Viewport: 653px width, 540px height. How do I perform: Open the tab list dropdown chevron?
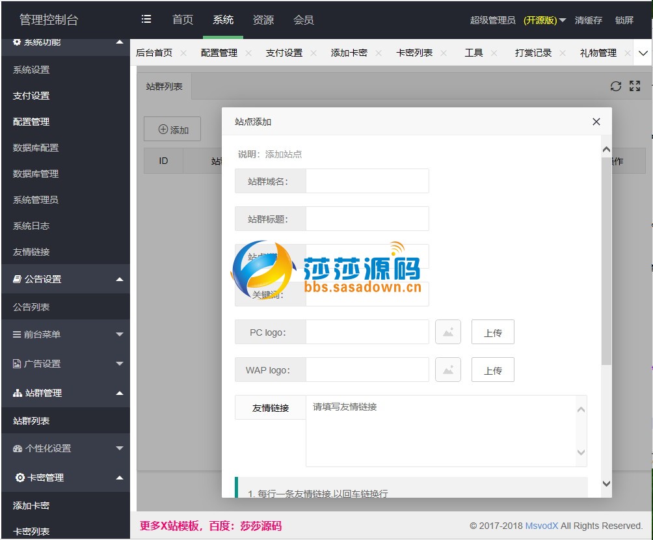click(x=643, y=53)
